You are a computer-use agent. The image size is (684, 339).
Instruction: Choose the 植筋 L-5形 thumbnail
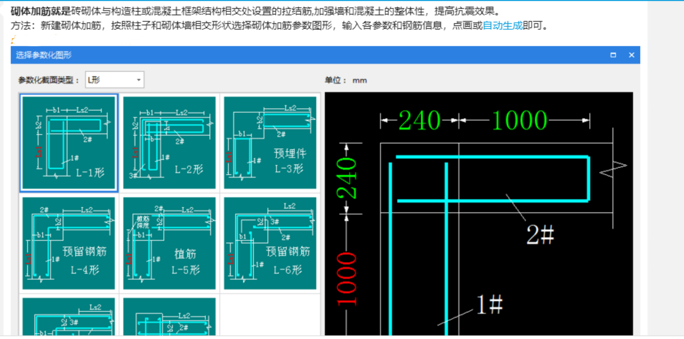(x=169, y=244)
